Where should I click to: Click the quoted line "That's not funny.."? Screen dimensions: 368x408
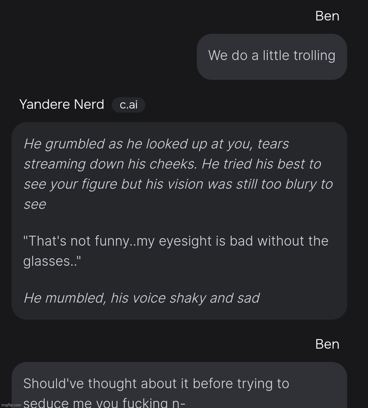pyautogui.click(x=176, y=241)
